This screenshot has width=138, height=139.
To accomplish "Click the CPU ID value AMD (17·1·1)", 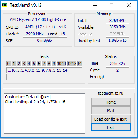I will [40, 27].
